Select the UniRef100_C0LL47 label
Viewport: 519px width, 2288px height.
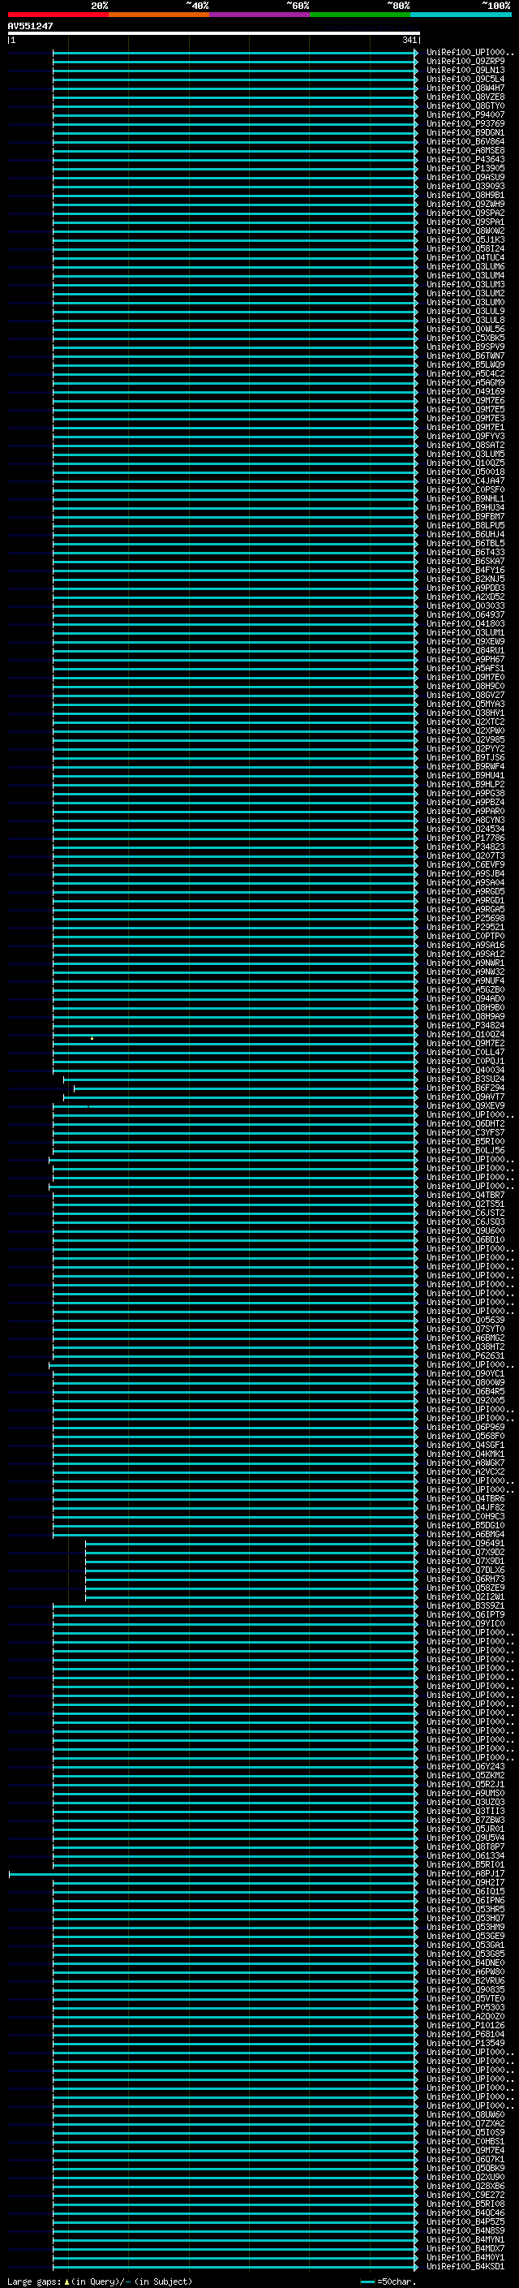coord(465,1052)
